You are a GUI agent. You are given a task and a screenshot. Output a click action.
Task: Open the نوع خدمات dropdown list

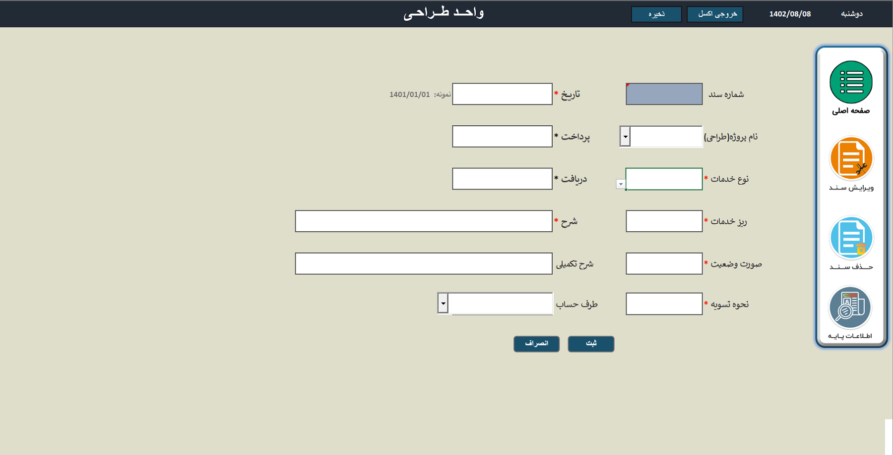(620, 184)
